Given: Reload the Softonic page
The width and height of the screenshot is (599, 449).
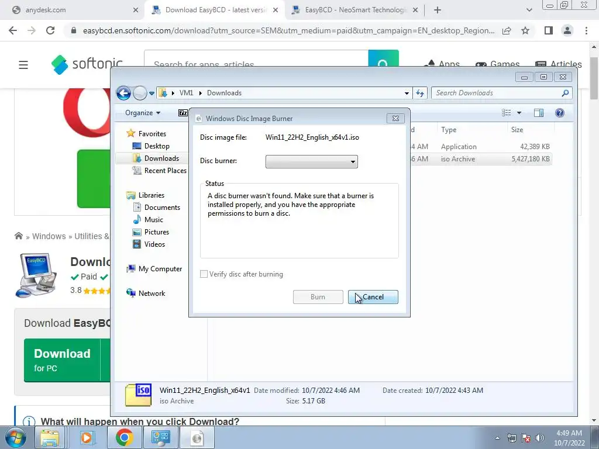Looking at the screenshot, I should (50, 30).
